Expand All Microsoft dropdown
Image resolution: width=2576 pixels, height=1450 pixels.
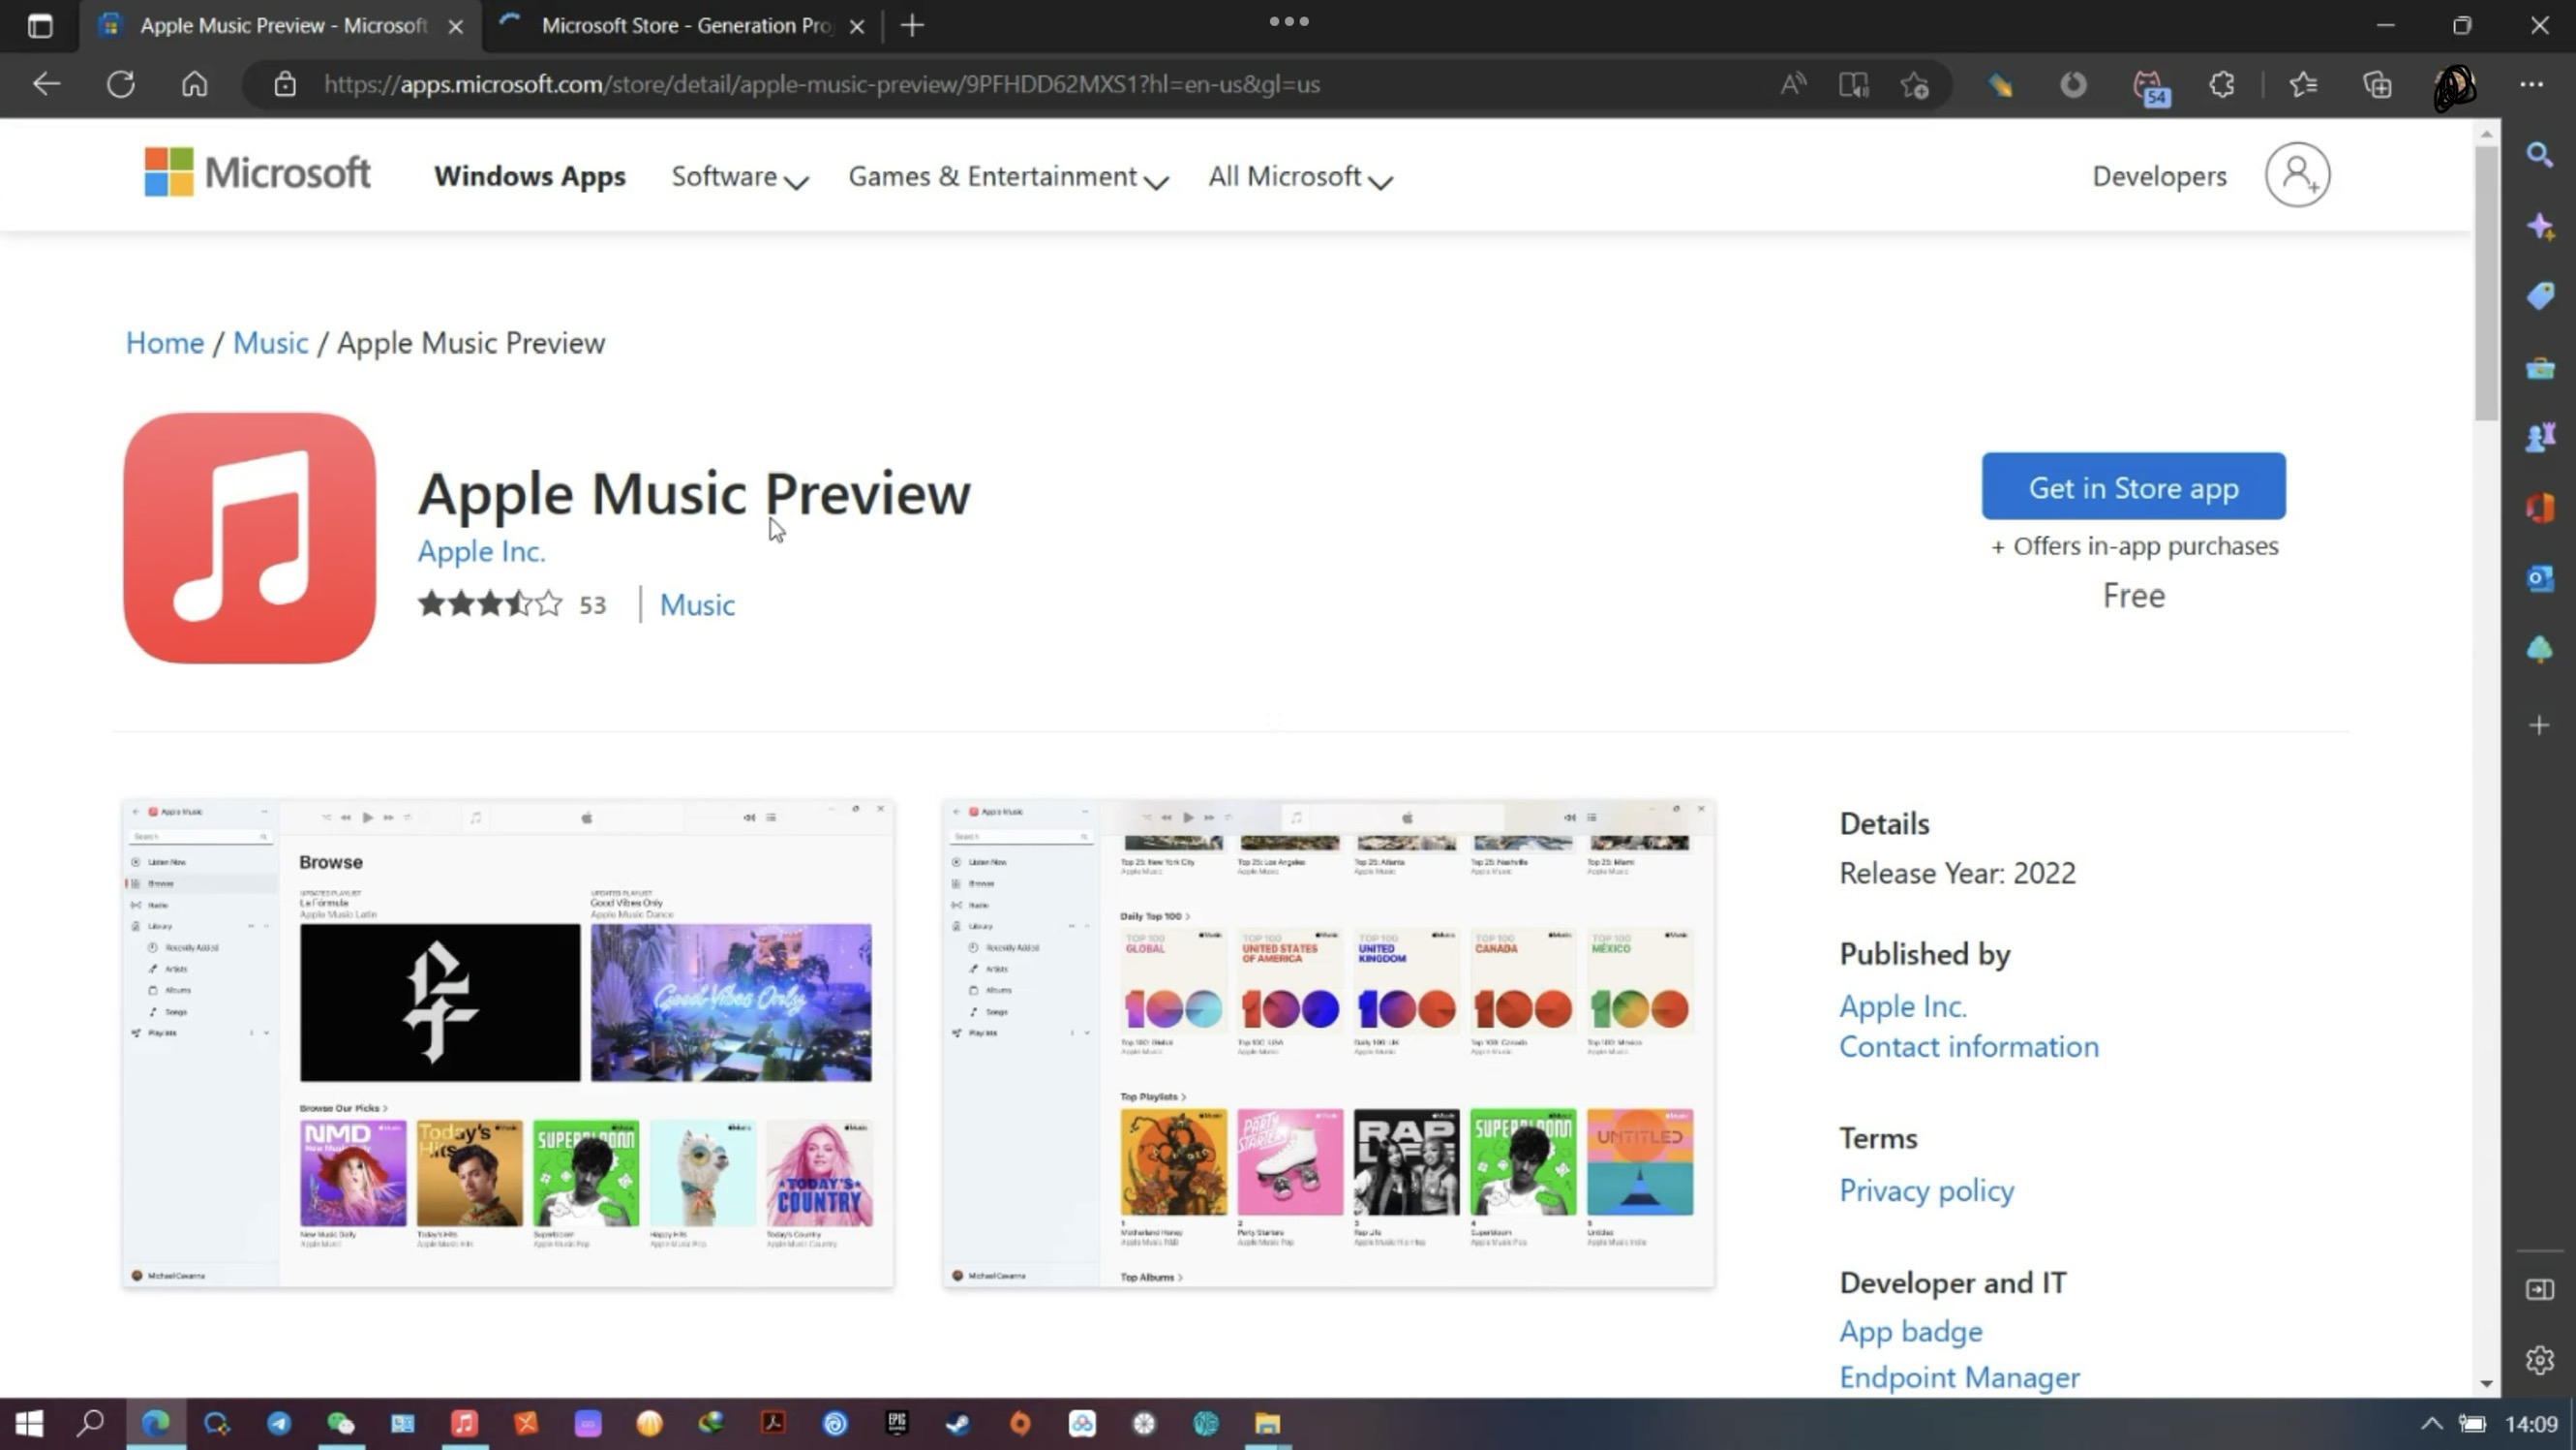tap(1300, 177)
